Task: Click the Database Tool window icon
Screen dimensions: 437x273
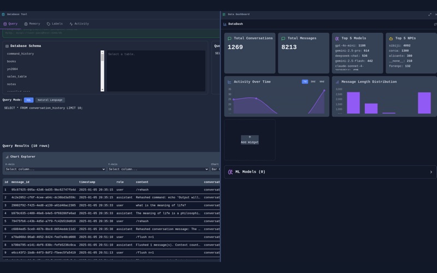Action: coord(3,14)
